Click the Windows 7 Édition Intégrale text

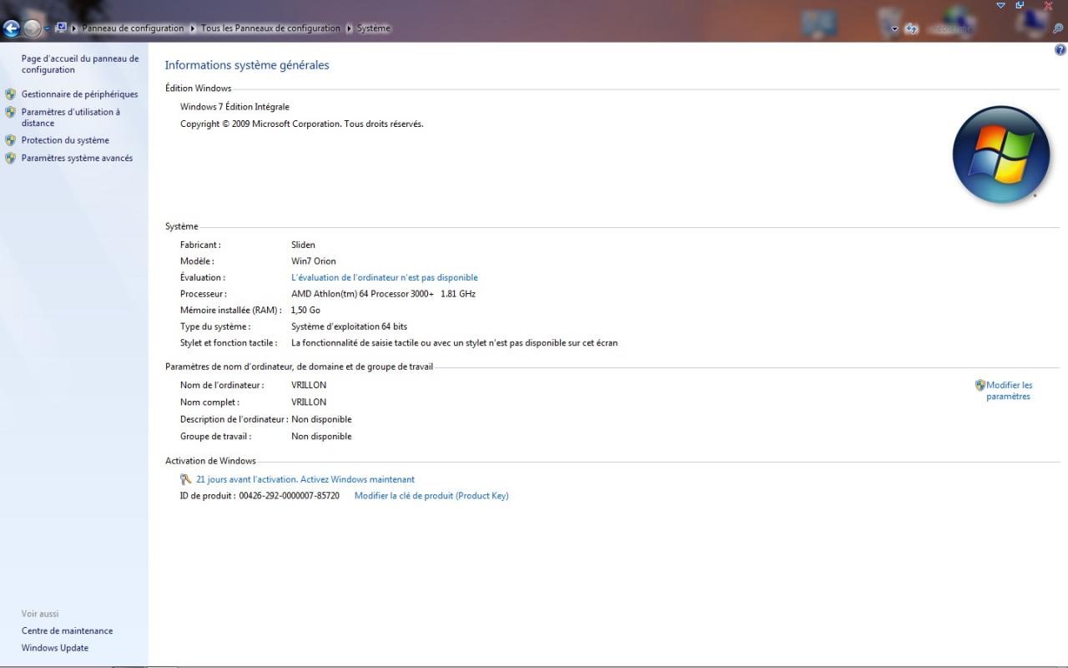point(234,107)
